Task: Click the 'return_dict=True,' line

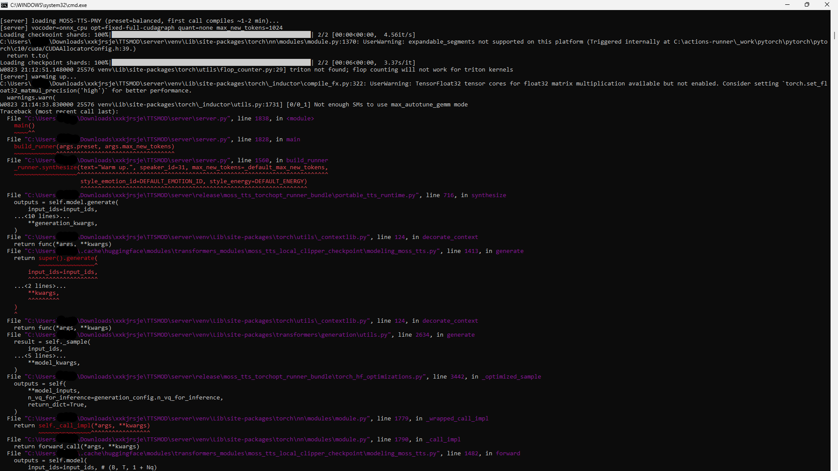Action: point(58,405)
